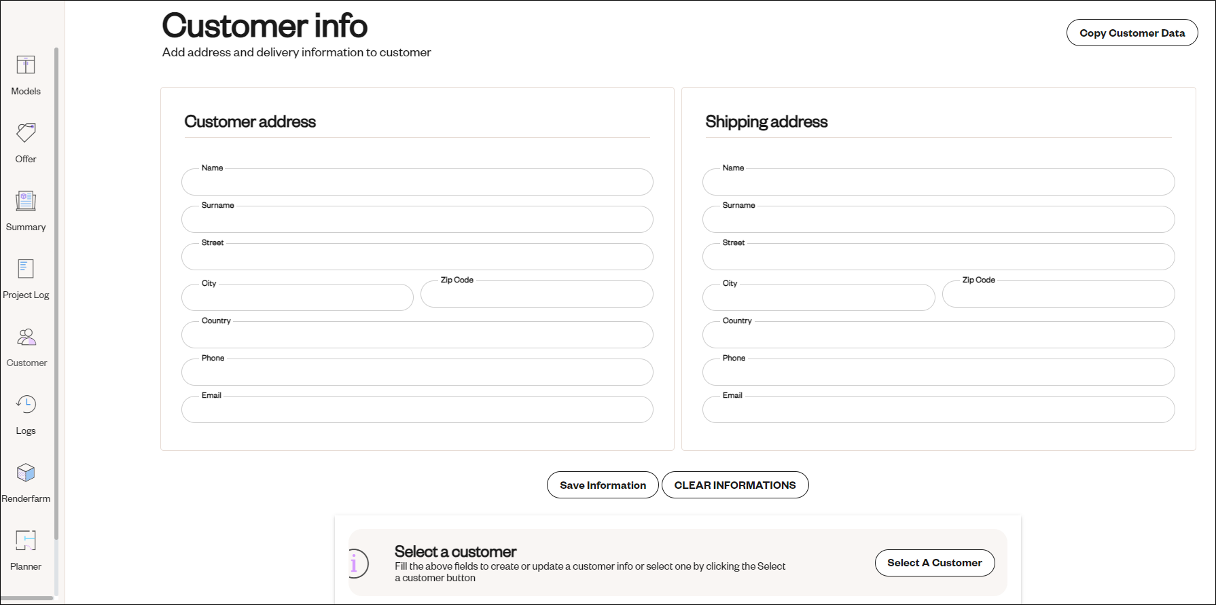Open the Models sidebar icon
This screenshot has height=605, width=1216.
pos(26,65)
